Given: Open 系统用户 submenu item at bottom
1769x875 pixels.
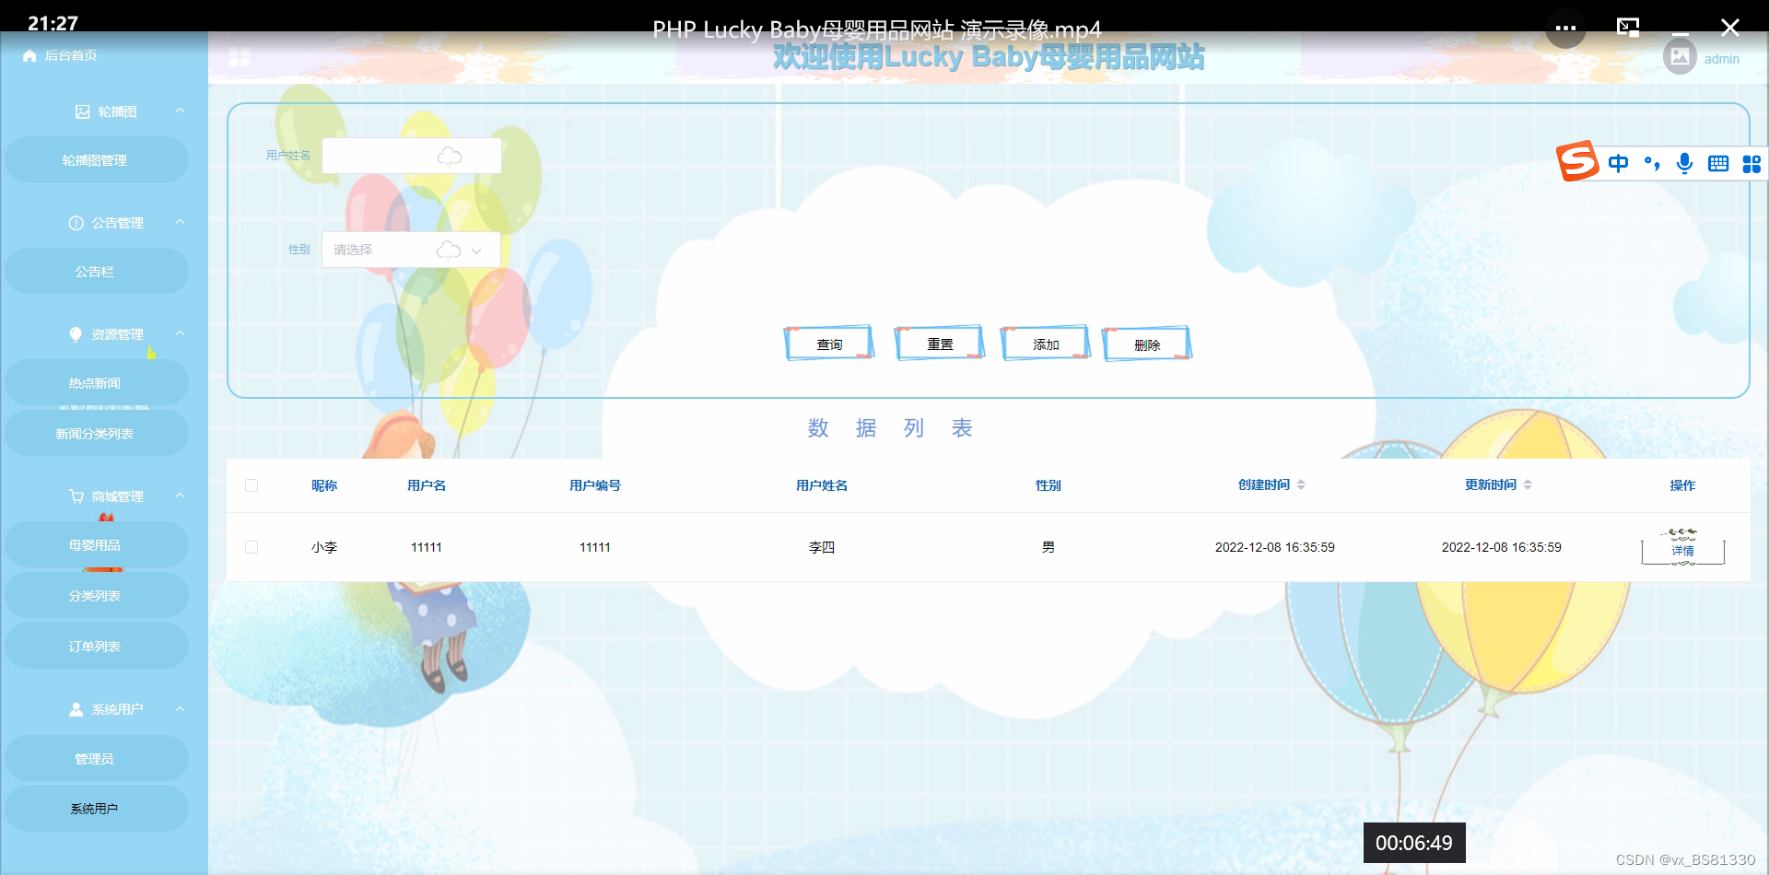Looking at the screenshot, I should [x=96, y=809].
